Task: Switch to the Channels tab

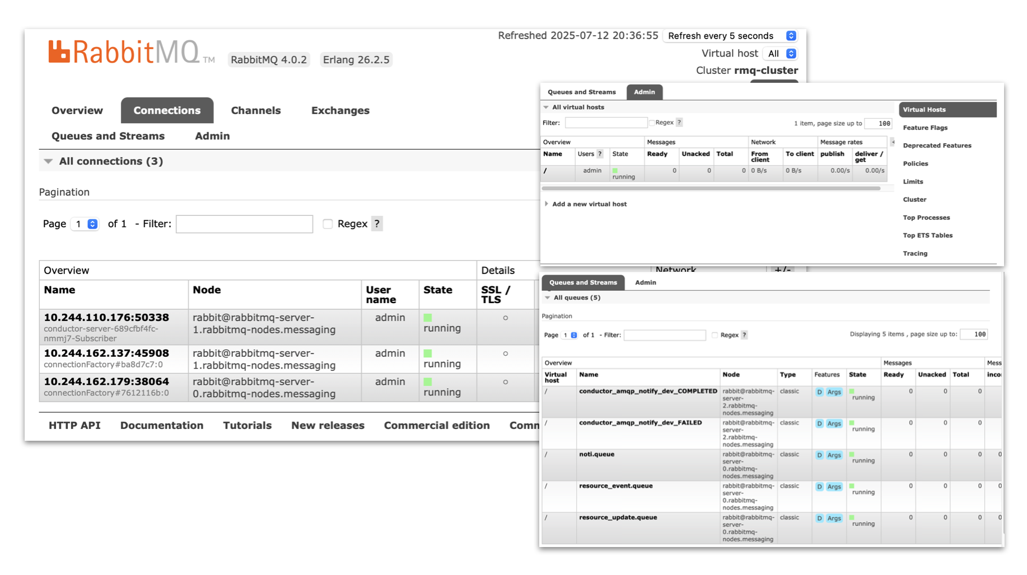Action: coord(255,111)
